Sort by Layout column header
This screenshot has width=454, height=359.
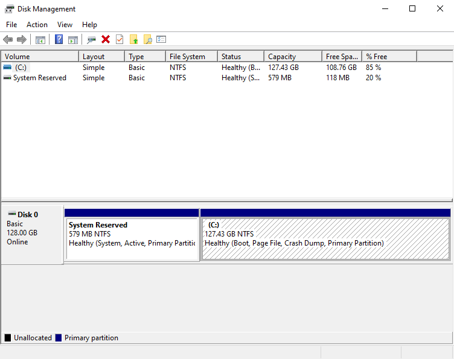[x=101, y=56]
